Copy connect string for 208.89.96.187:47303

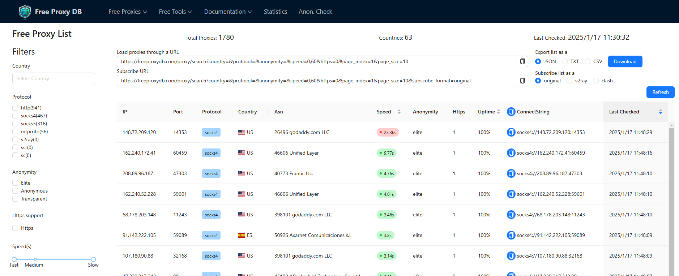pos(511,173)
